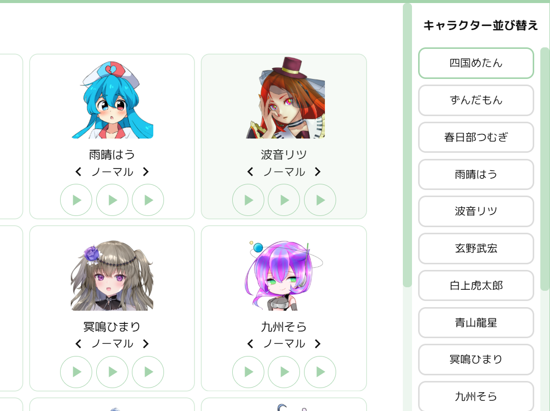550x411 pixels.
Task: Play third voice sample for 冥鳴ひまり
Action: coord(148,372)
